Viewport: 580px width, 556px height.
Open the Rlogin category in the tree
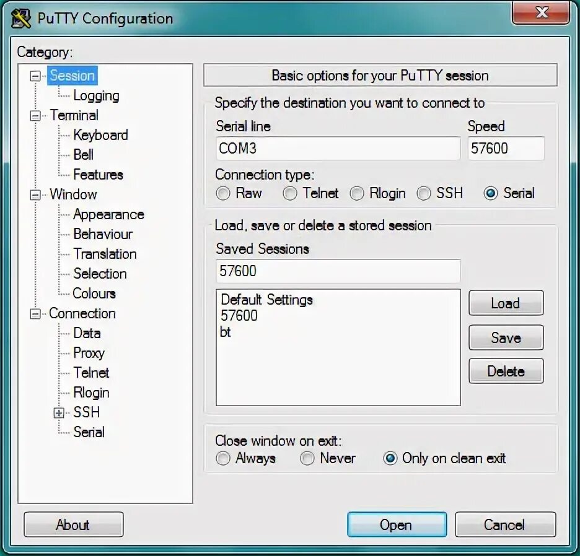point(91,393)
